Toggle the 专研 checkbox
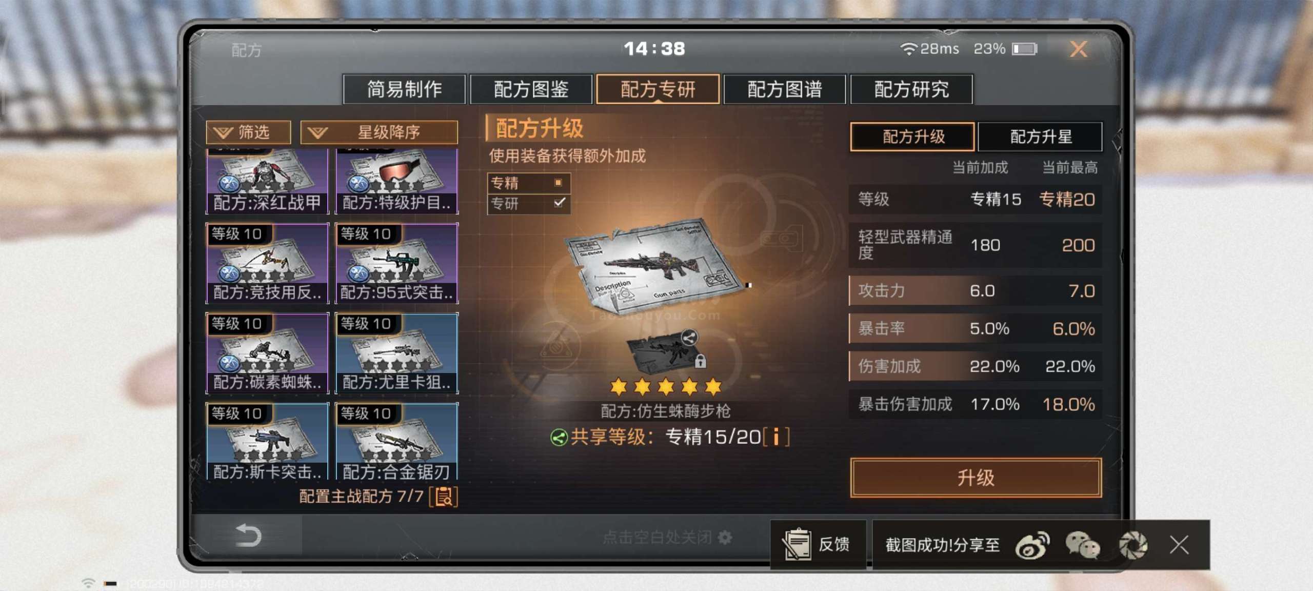The width and height of the screenshot is (1313, 591). (x=559, y=203)
